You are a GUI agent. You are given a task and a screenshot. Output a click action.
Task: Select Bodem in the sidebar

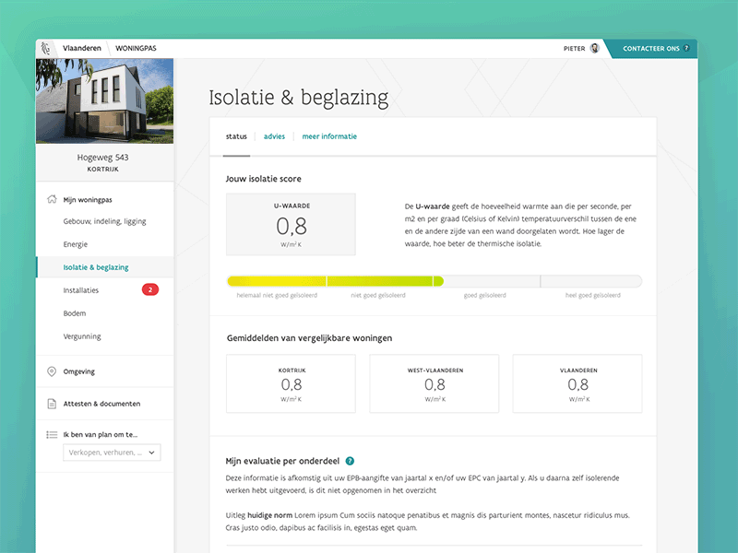pyautogui.click(x=74, y=312)
